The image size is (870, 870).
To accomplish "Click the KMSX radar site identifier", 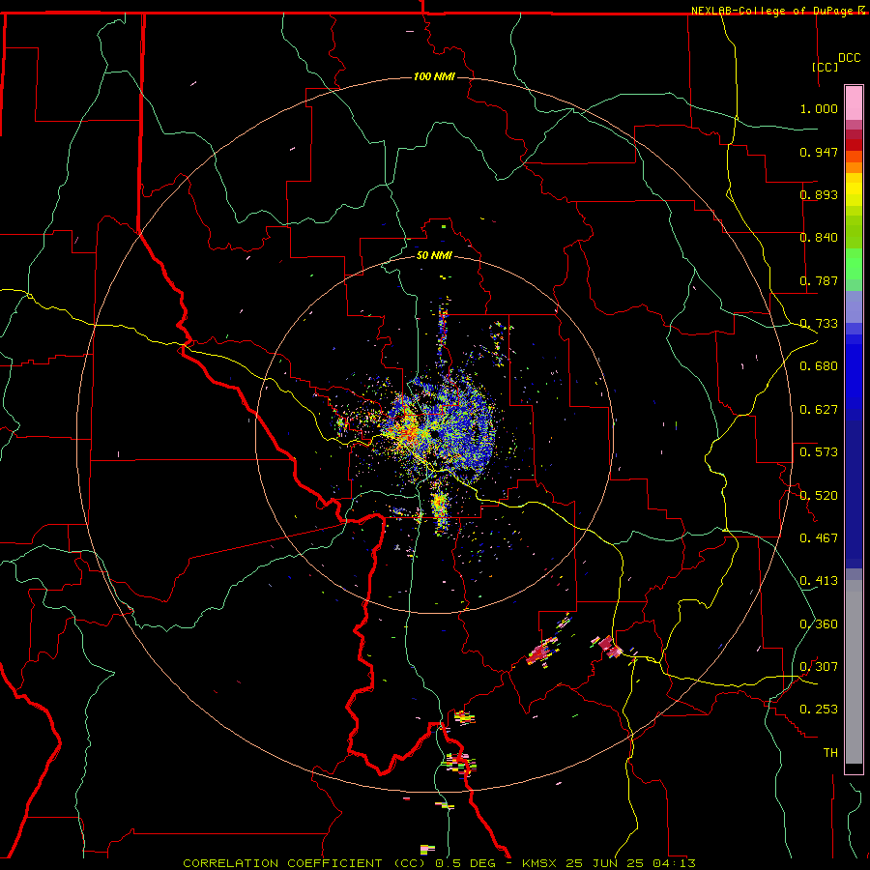I will coord(540,863).
